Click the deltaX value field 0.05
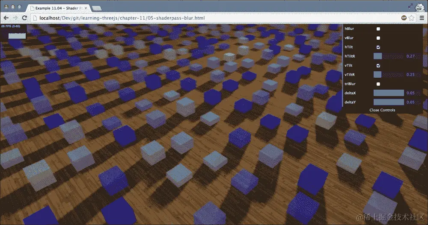The height and width of the screenshot is (225, 428). click(413, 93)
